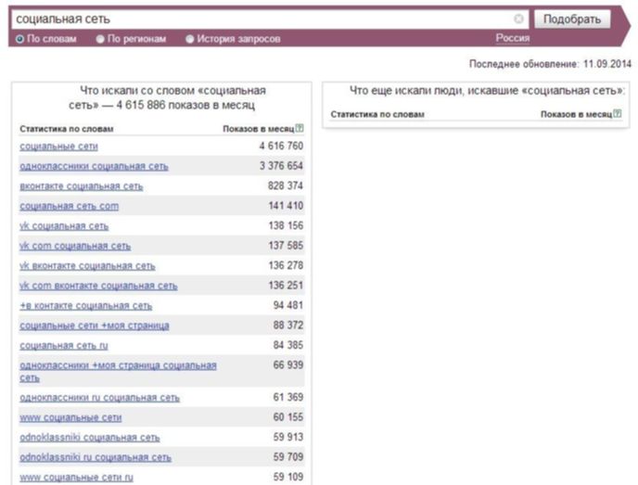Click the value '136 251'

(286, 286)
